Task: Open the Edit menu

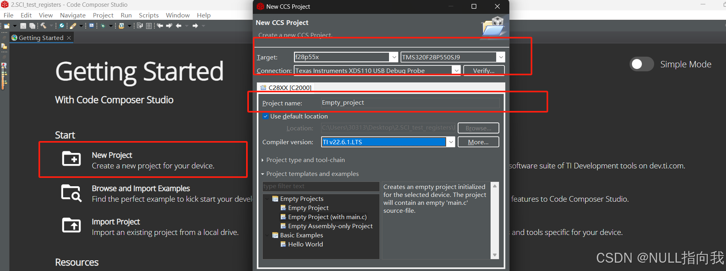Action: pos(26,15)
